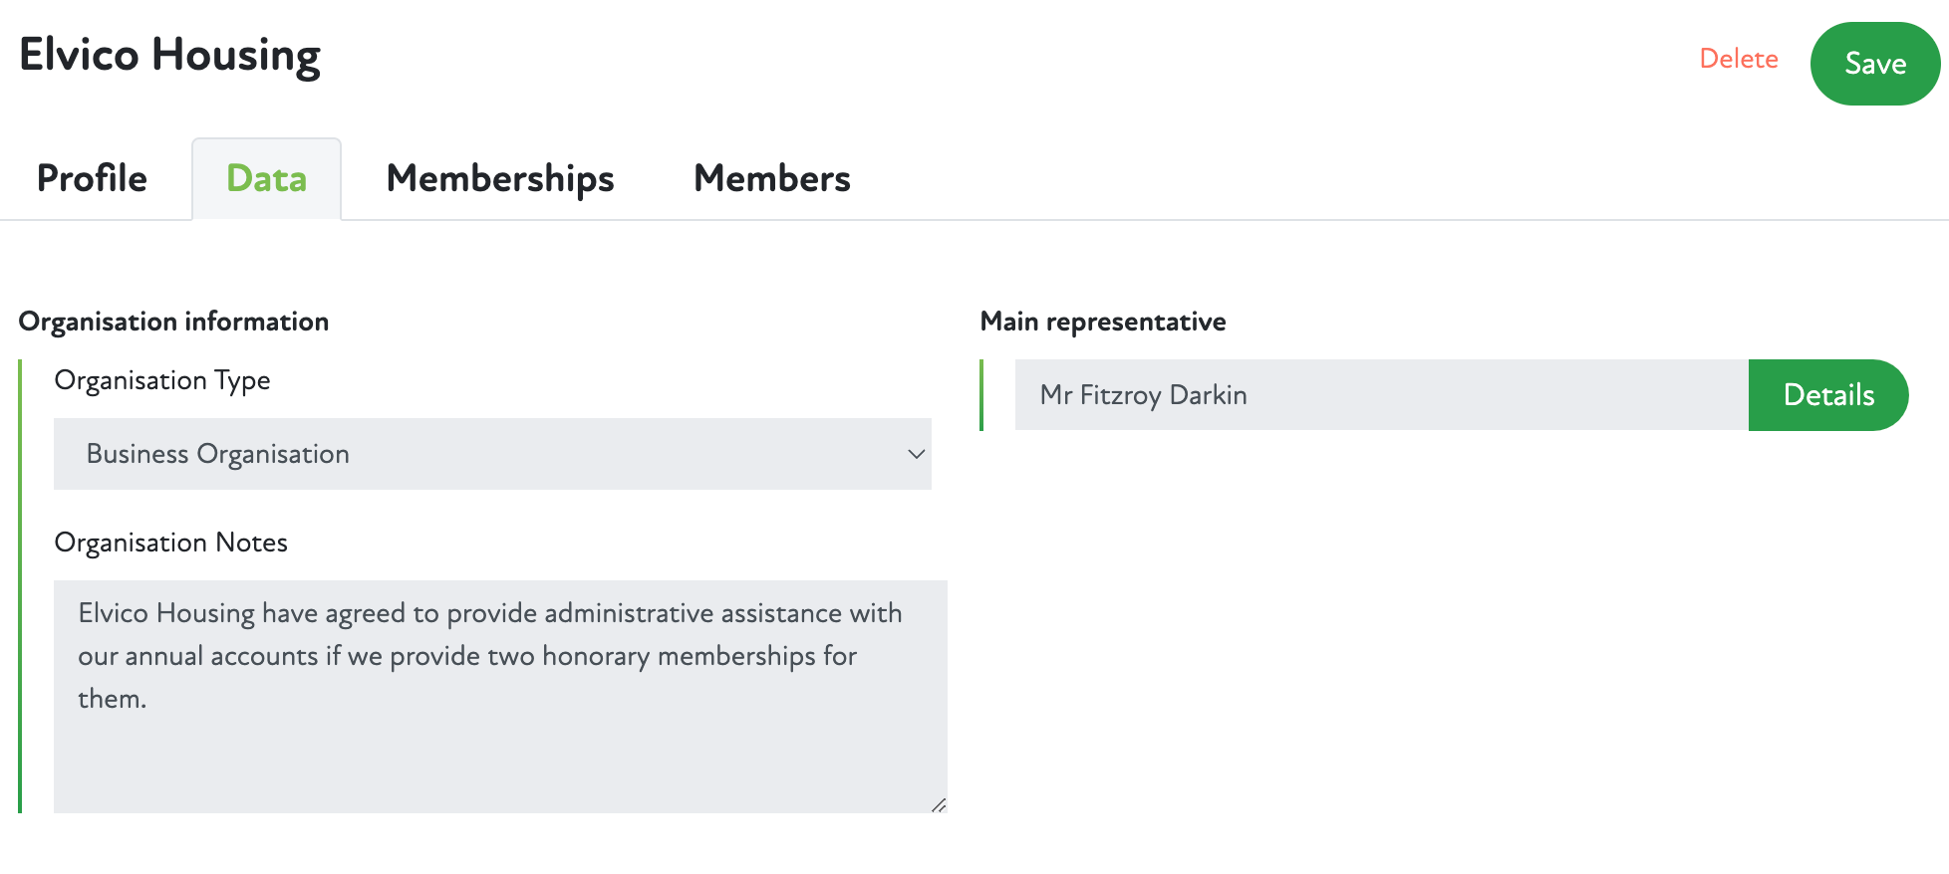Switch to the Profile tab
Image resolution: width=1949 pixels, height=874 pixels.
[x=91, y=179]
